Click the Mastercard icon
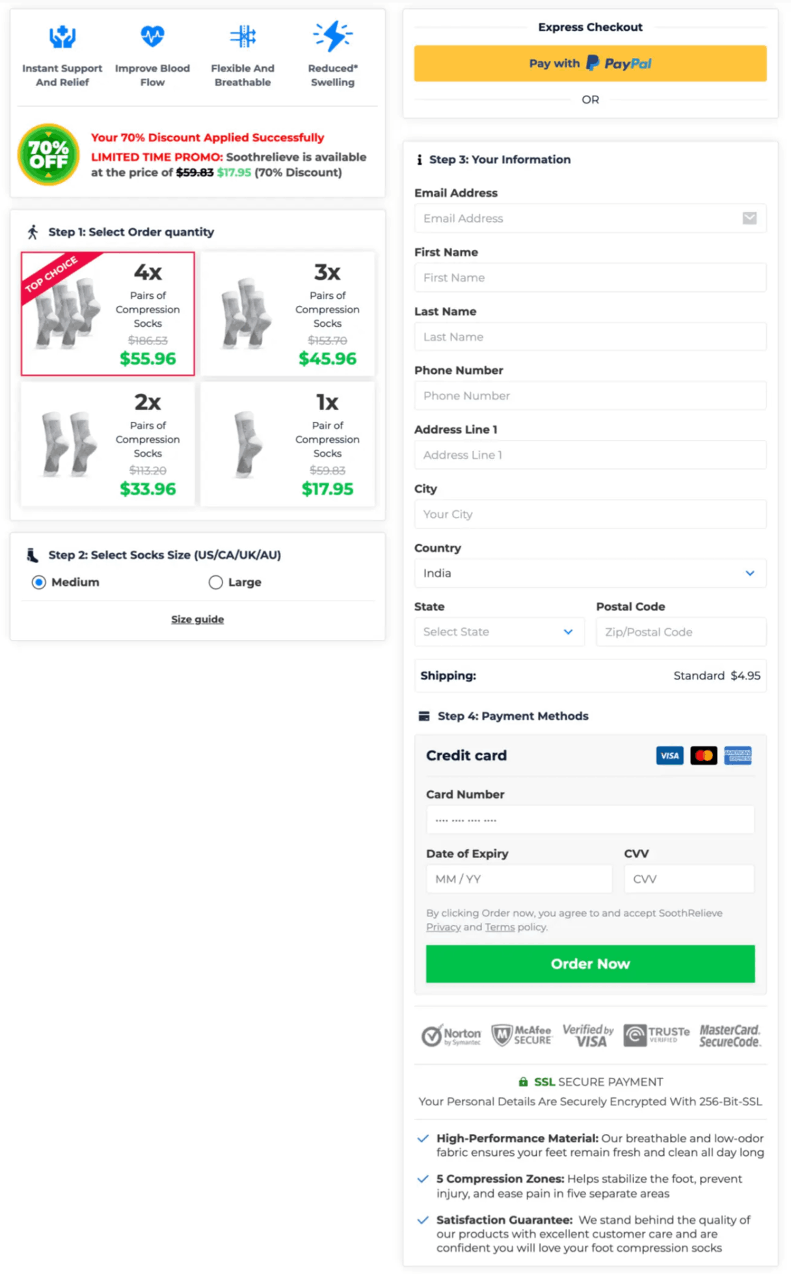The image size is (791, 1279). (704, 755)
